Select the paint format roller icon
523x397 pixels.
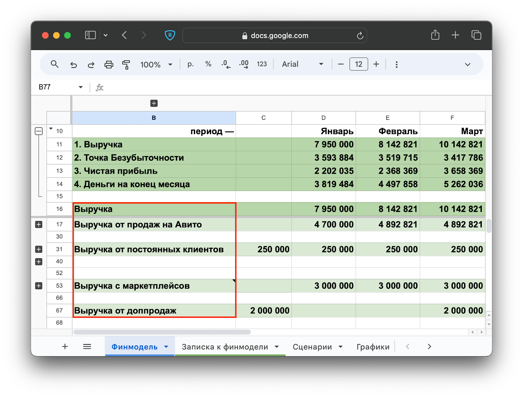coord(126,65)
